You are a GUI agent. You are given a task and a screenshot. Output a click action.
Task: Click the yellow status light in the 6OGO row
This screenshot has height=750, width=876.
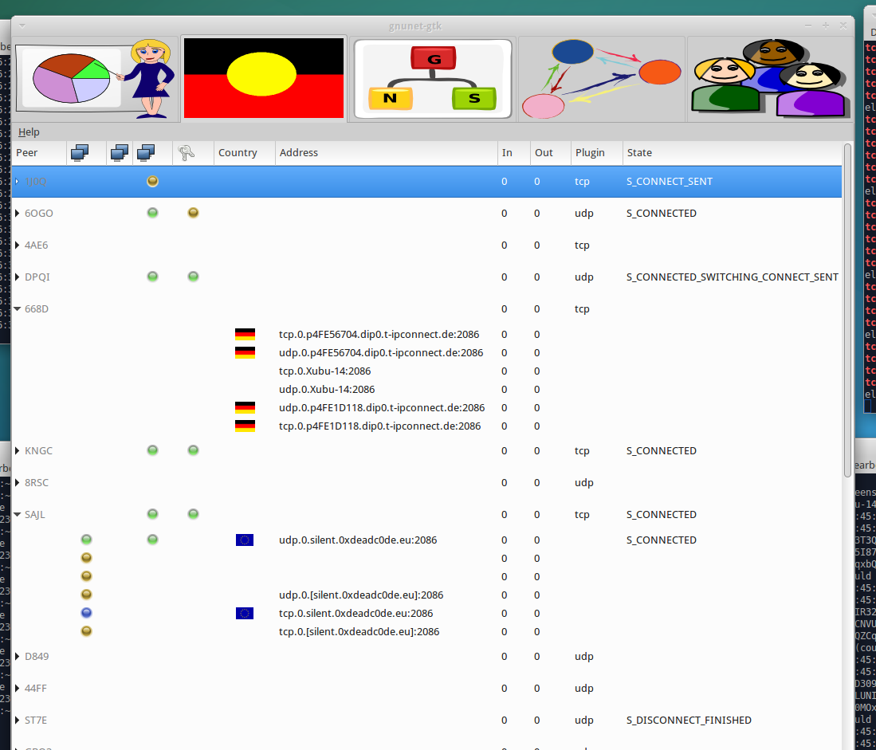click(193, 214)
